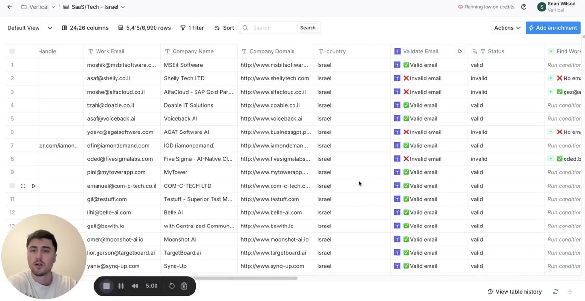Click the country column type icon
Screen dimensions: 585x301
[321, 51]
